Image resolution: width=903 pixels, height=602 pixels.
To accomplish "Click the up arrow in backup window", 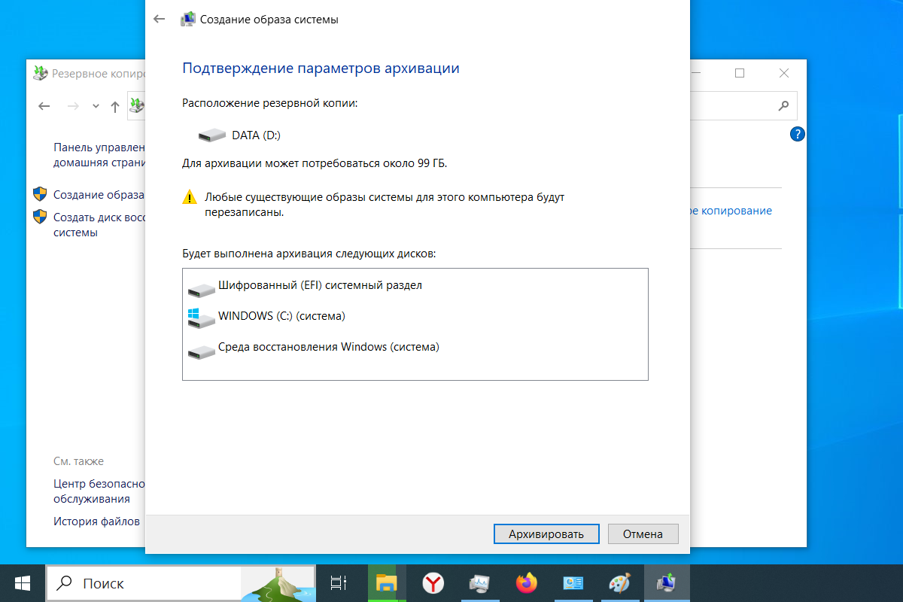I will coord(115,106).
